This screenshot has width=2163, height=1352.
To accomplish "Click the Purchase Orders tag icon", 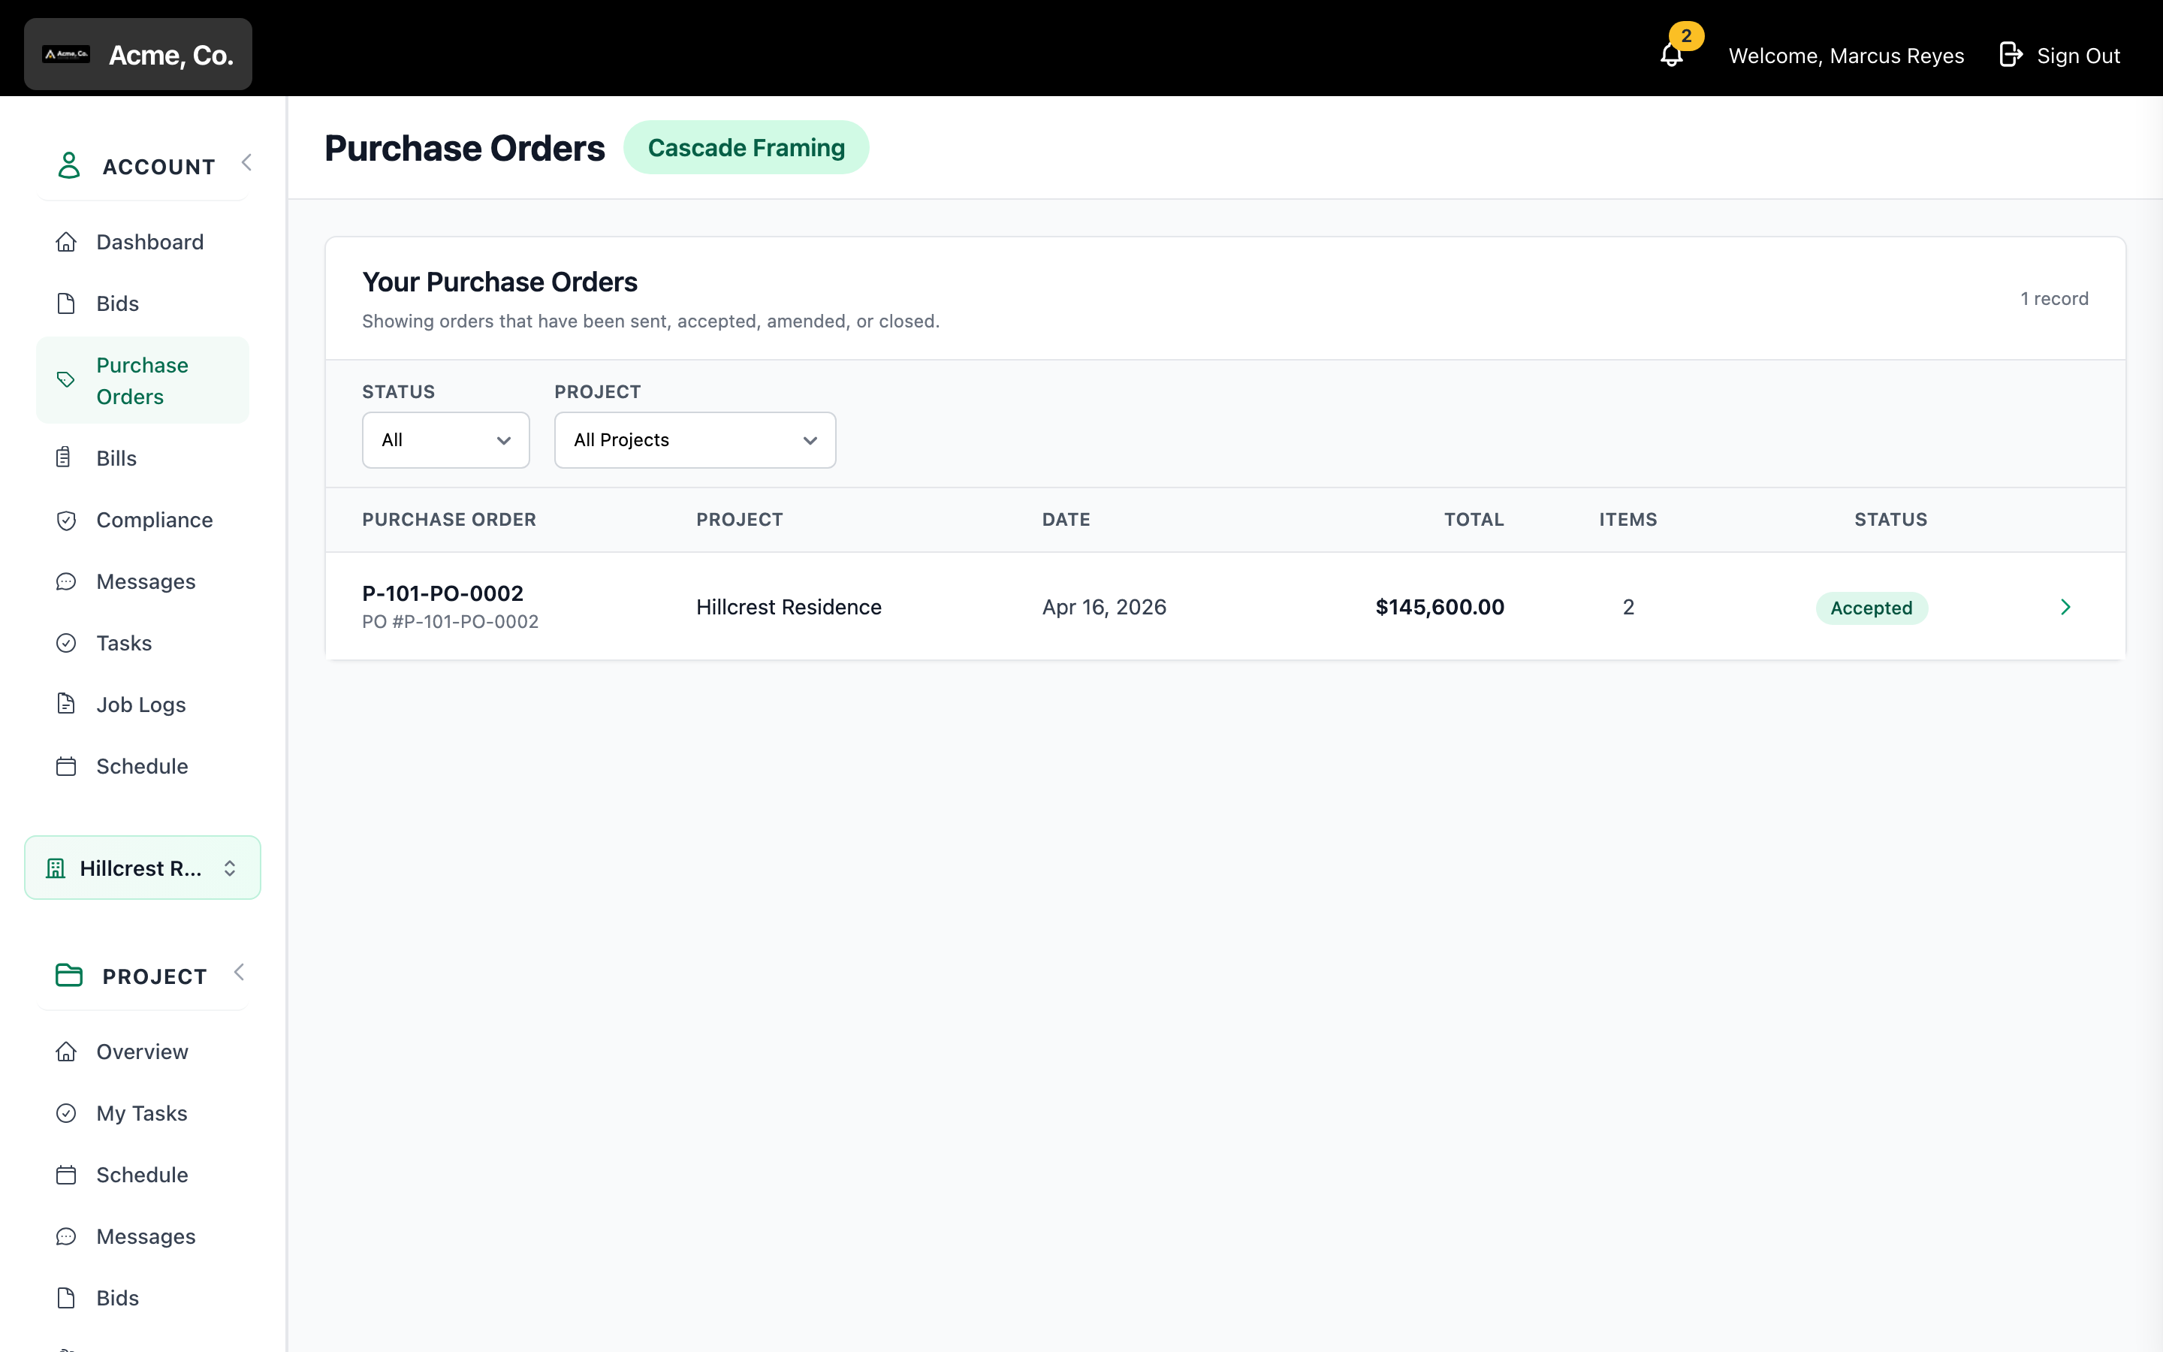I will (x=66, y=380).
